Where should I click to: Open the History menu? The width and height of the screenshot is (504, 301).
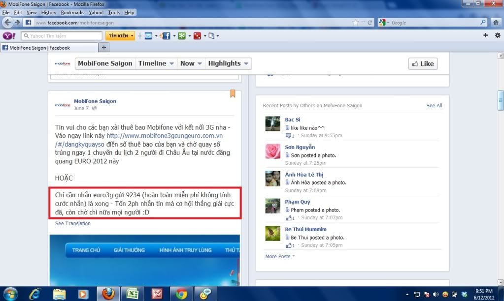pyautogui.click(x=49, y=12)
